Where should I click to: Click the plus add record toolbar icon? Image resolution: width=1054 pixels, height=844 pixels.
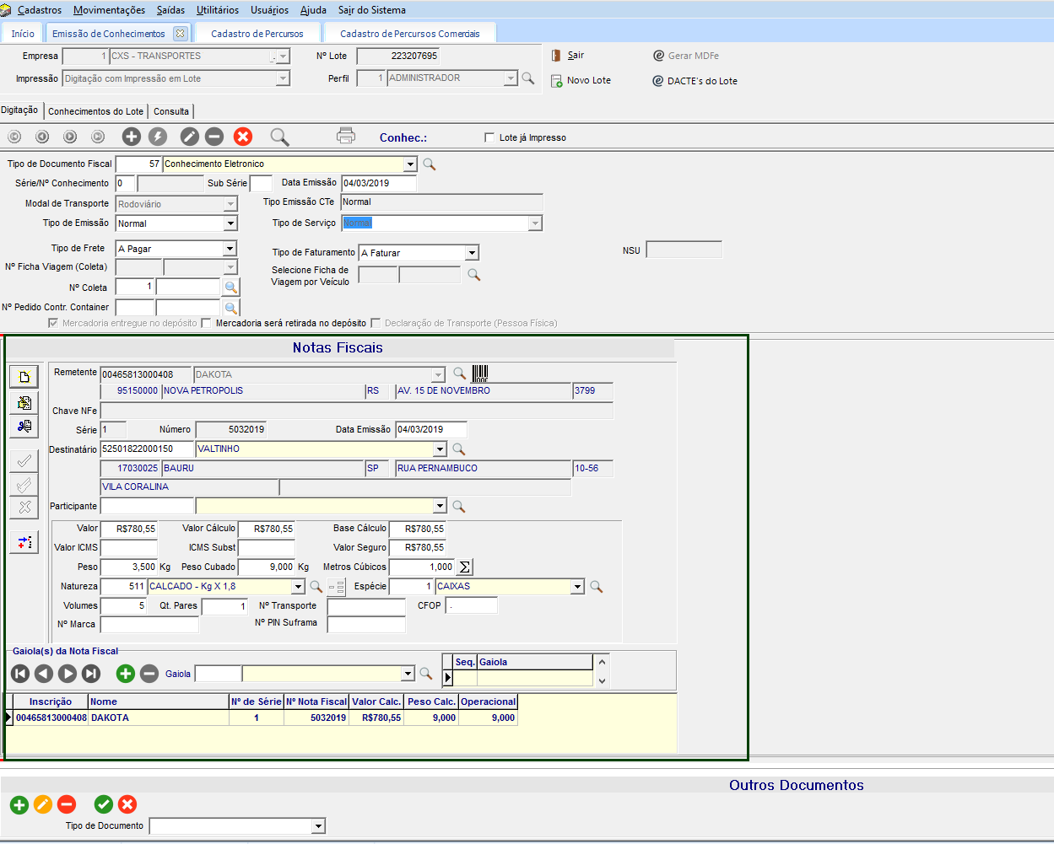point(132,137)
